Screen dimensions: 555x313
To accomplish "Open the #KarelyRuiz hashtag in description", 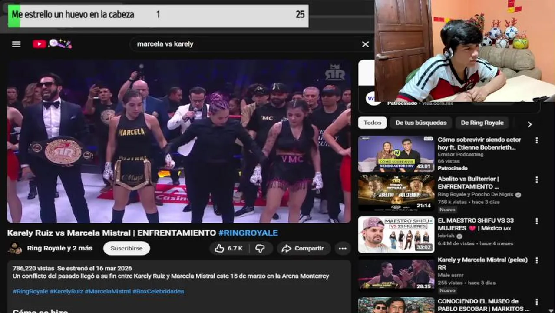I will tap(66, 291).
